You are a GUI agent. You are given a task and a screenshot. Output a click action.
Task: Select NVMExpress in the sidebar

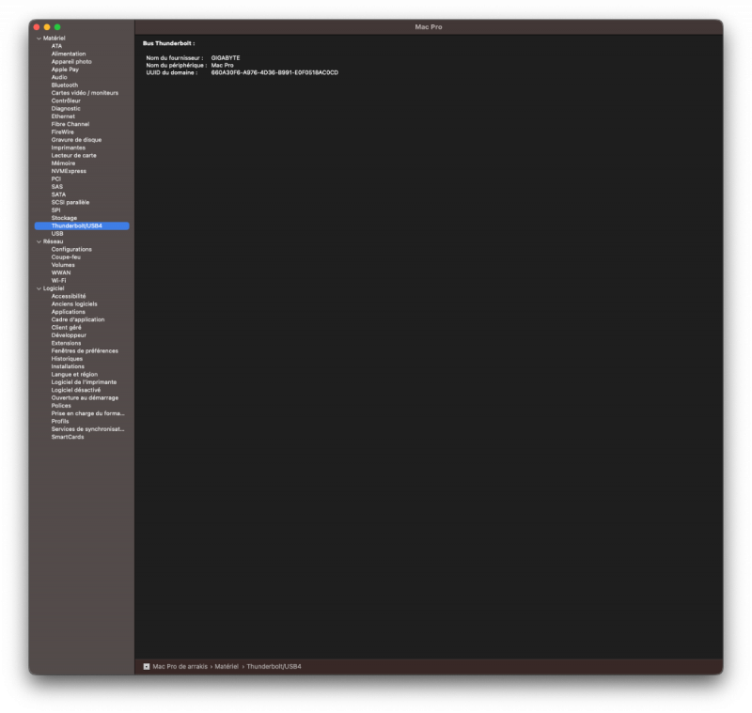pos(69,171)
